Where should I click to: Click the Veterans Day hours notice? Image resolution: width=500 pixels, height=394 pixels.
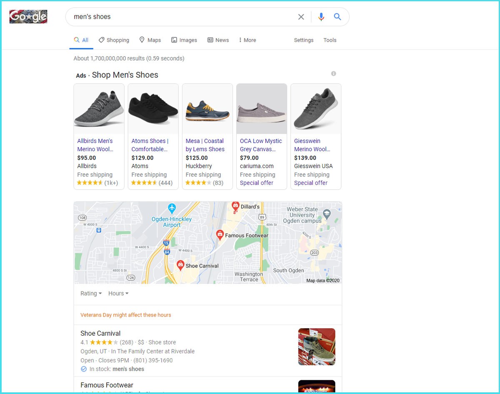(126, 315)
